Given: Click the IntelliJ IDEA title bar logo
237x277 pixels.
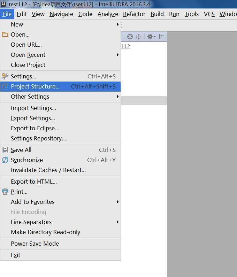Looking at the screenshot, I should (x=3, y=4).
